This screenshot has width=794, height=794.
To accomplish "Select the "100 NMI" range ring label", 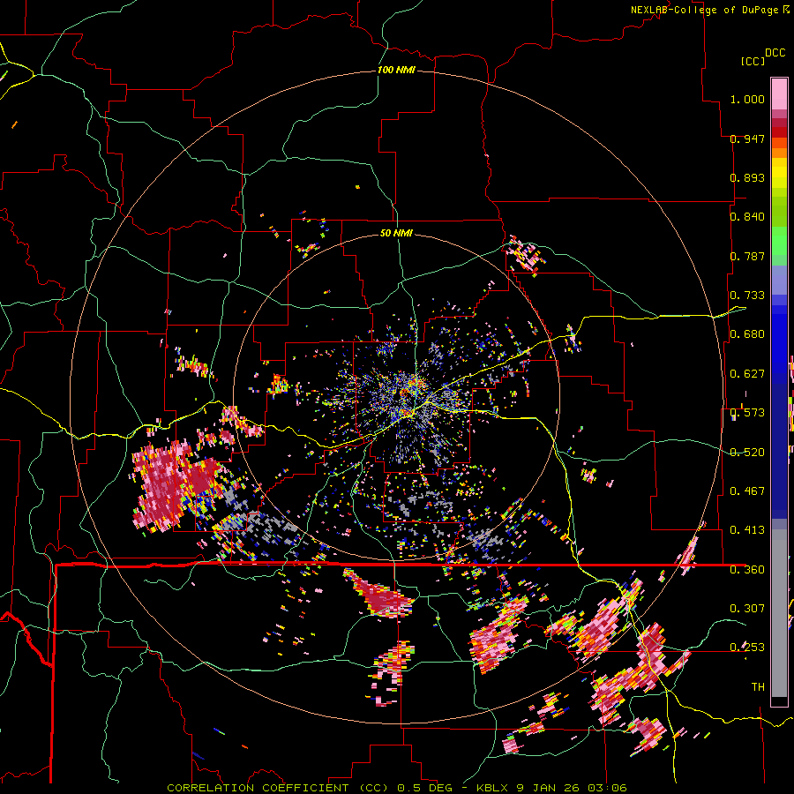I will tap(396, 70).
